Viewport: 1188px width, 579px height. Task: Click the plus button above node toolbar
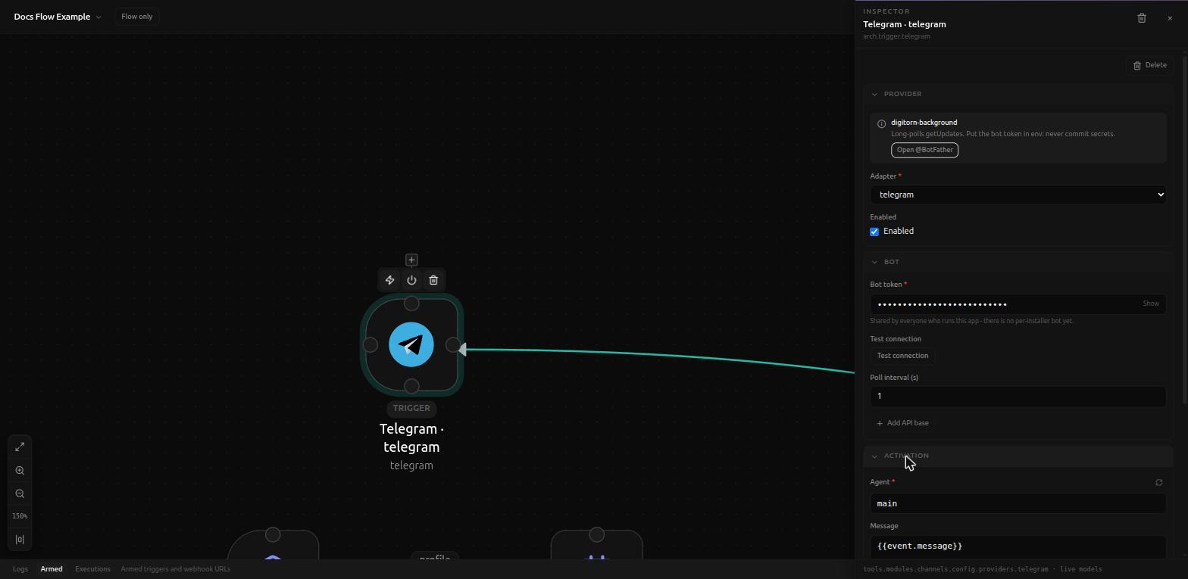point(411,260)
